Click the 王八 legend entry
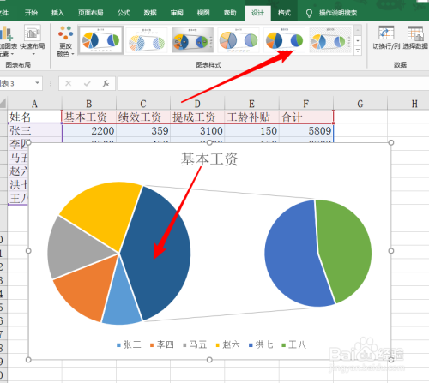The height and width of the screenshot is (383, 429). pyautogui.click(x=294, y=344)
